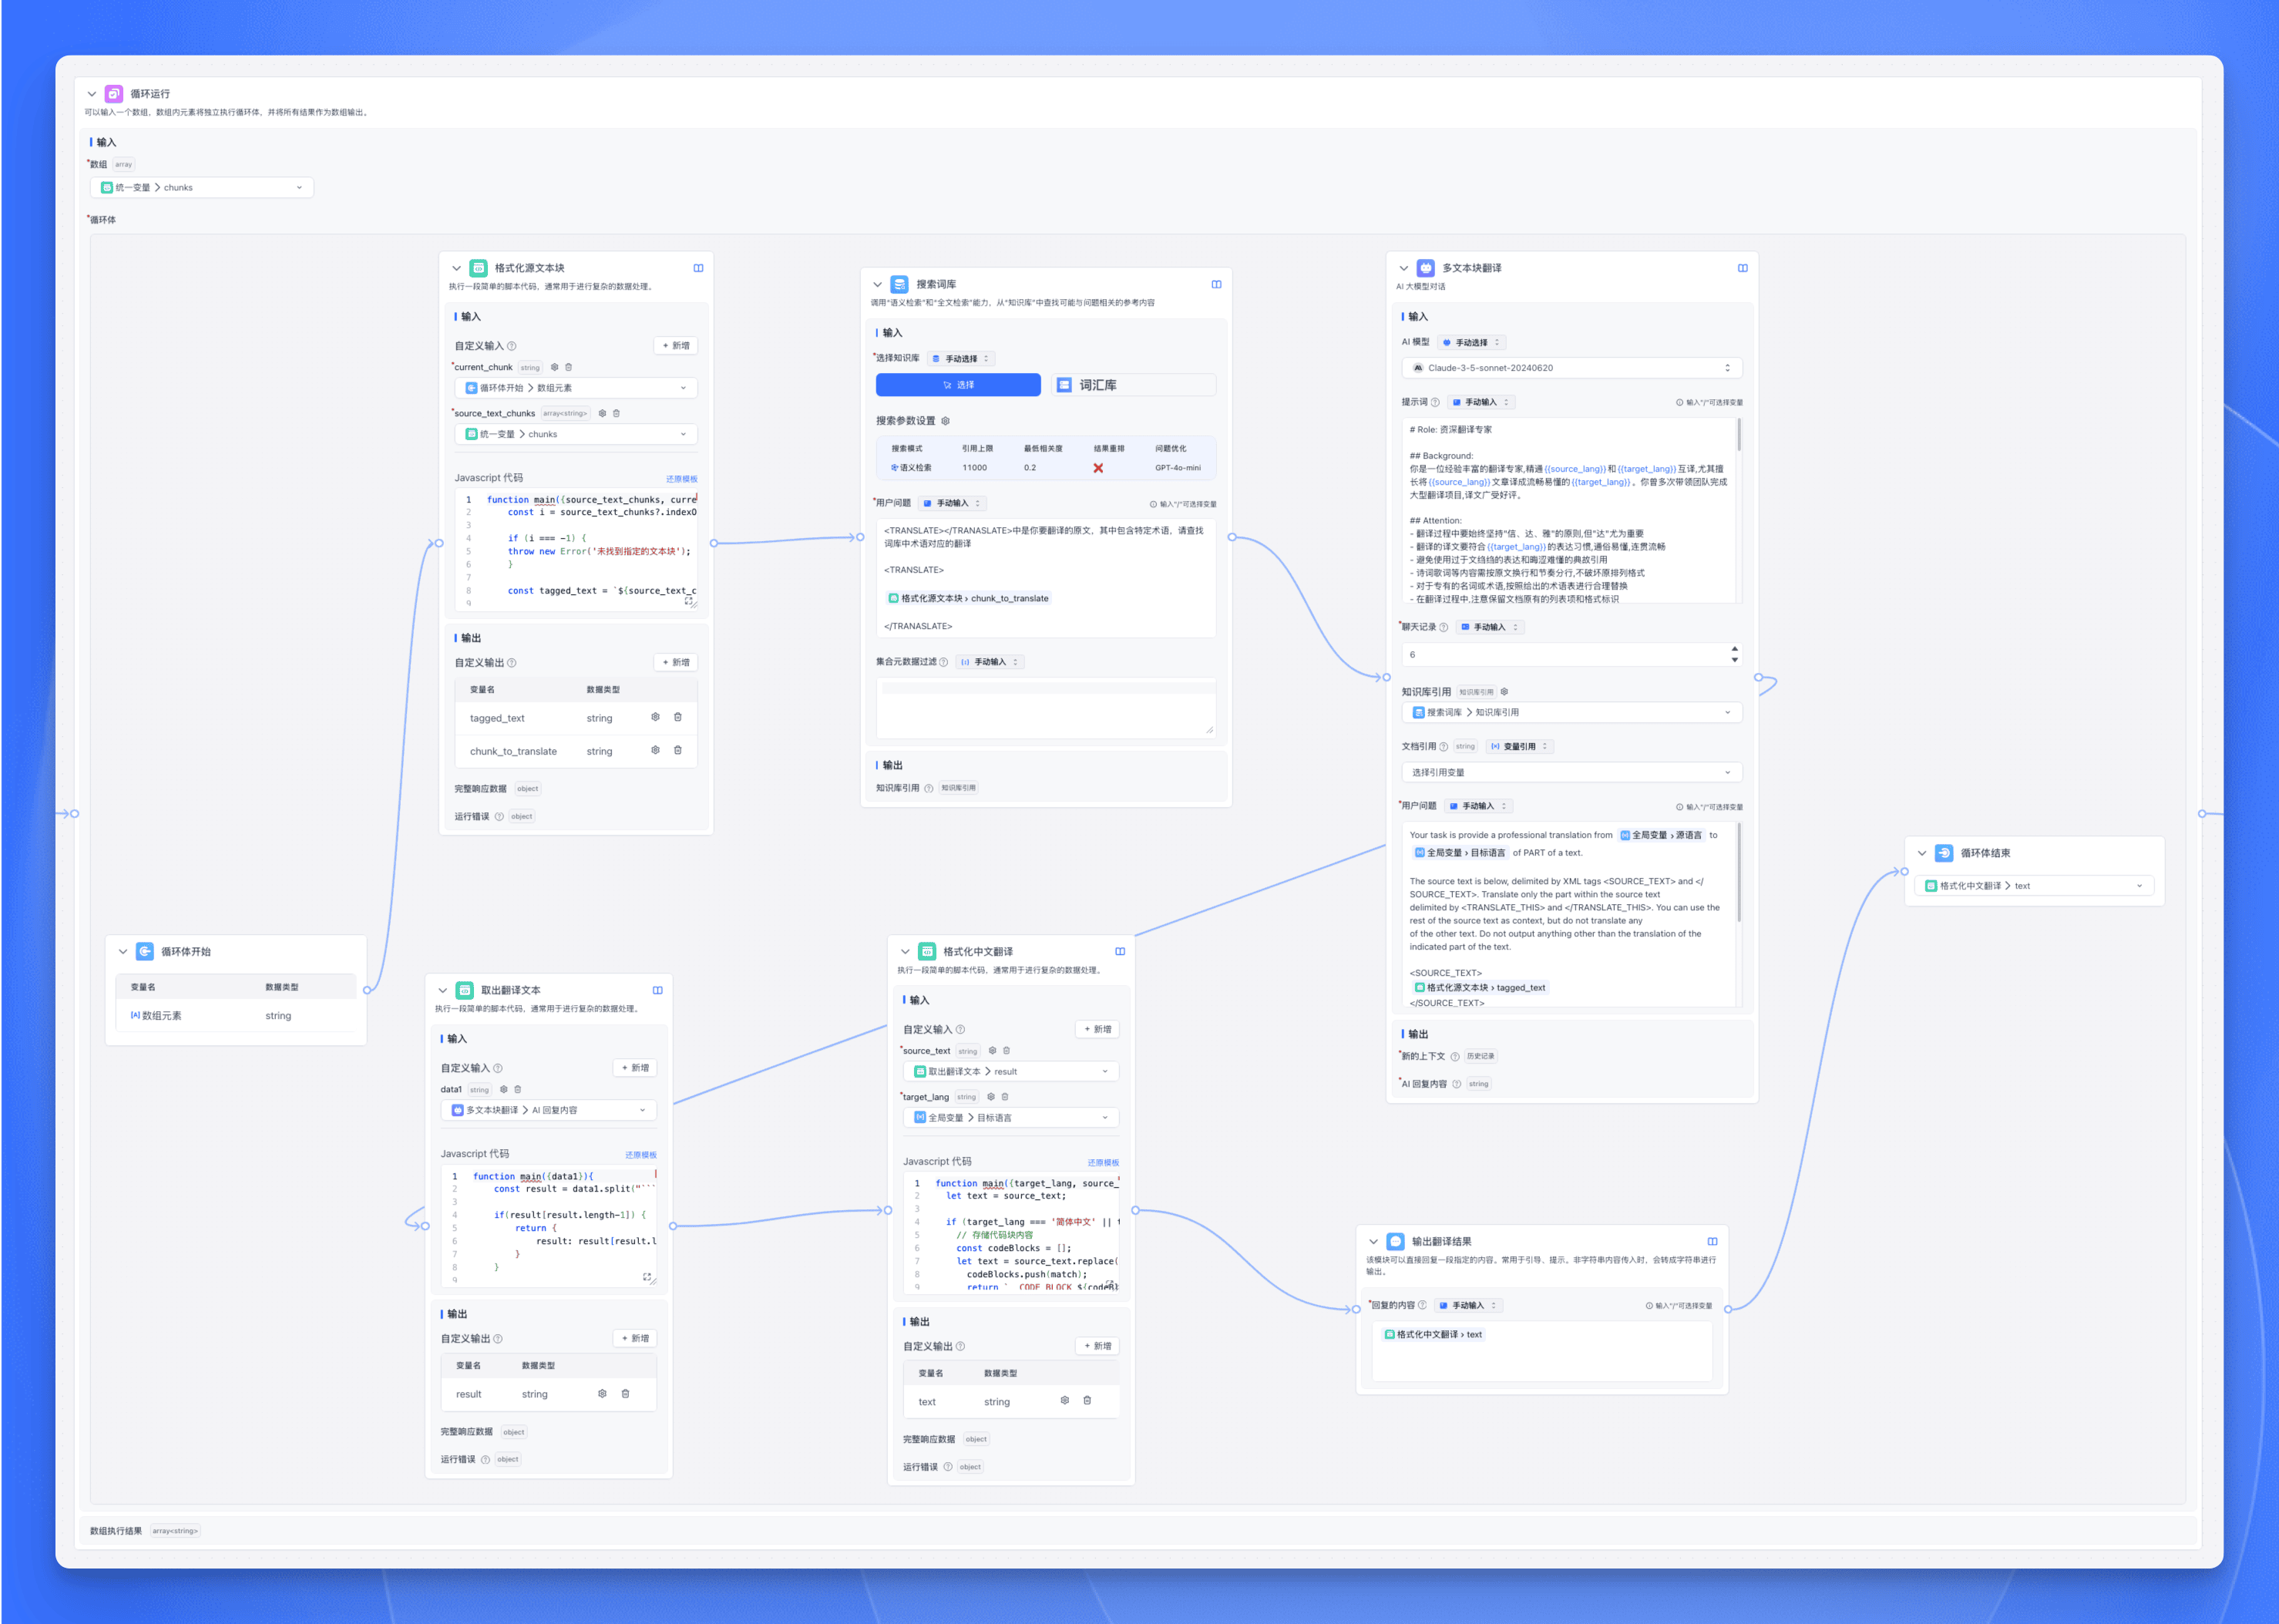Click the 搜索词库 用户问题 text area
2279x1624 pixels.
click(1046, 578)
